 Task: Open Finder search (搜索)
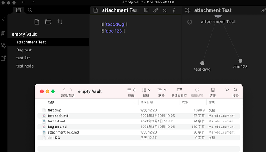236,90
